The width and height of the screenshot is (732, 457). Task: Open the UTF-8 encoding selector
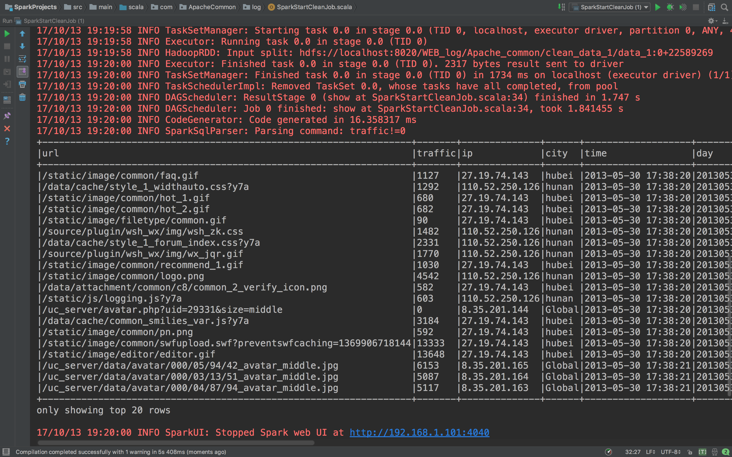(670, 452)
